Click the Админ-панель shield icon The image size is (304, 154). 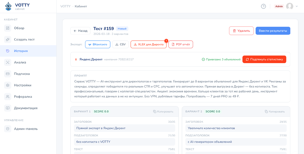(x=8, y=129)
